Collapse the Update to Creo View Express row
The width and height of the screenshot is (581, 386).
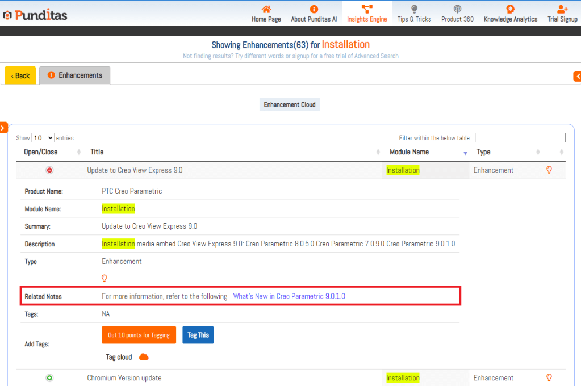49,170
